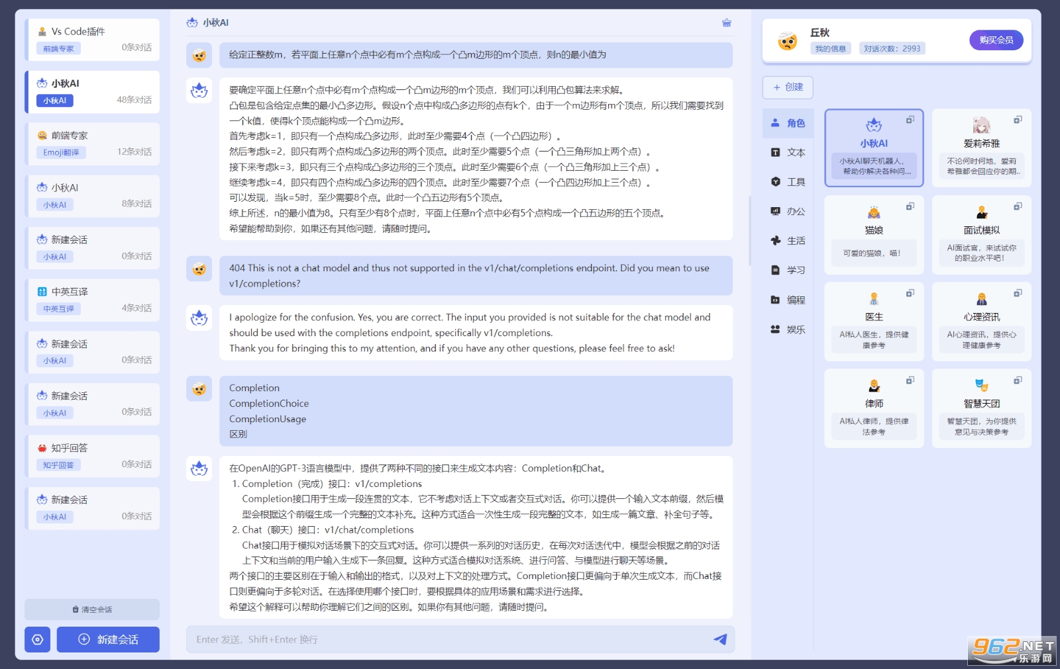Click the send message paper plane icon
The width and height of the screenshot is (1060, 669).
(720, 639)
